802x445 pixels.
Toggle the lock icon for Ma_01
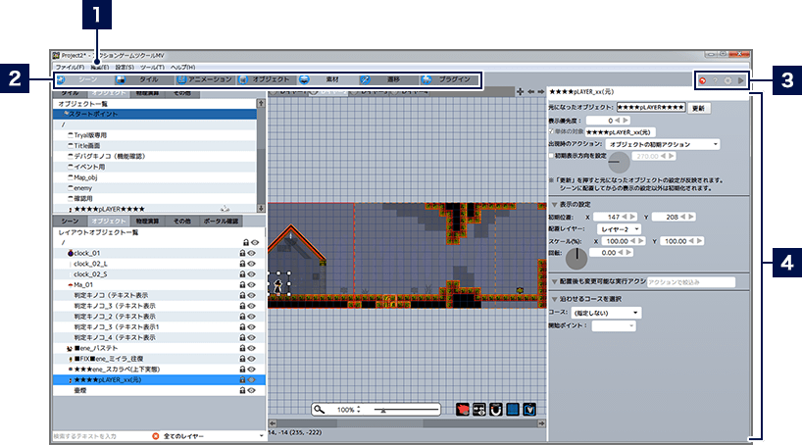click(x=243, y=284)
